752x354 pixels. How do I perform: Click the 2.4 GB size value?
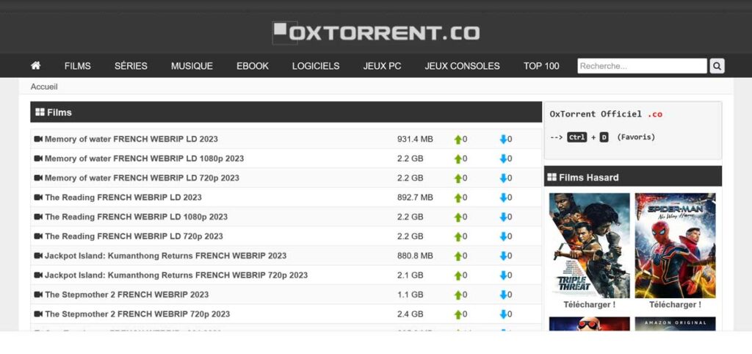pos(410,314)
